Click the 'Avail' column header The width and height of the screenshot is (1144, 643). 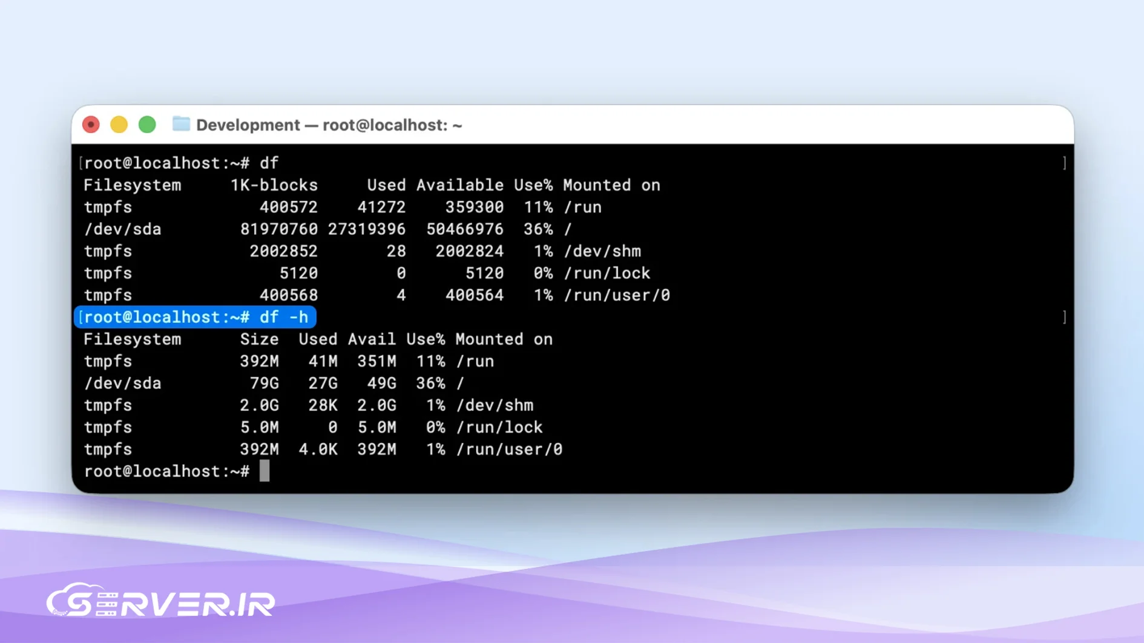[372, 339]
